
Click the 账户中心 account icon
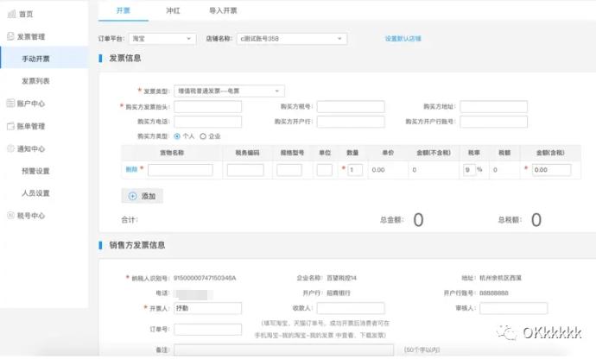pyautogui.click(x=10, y=103)
